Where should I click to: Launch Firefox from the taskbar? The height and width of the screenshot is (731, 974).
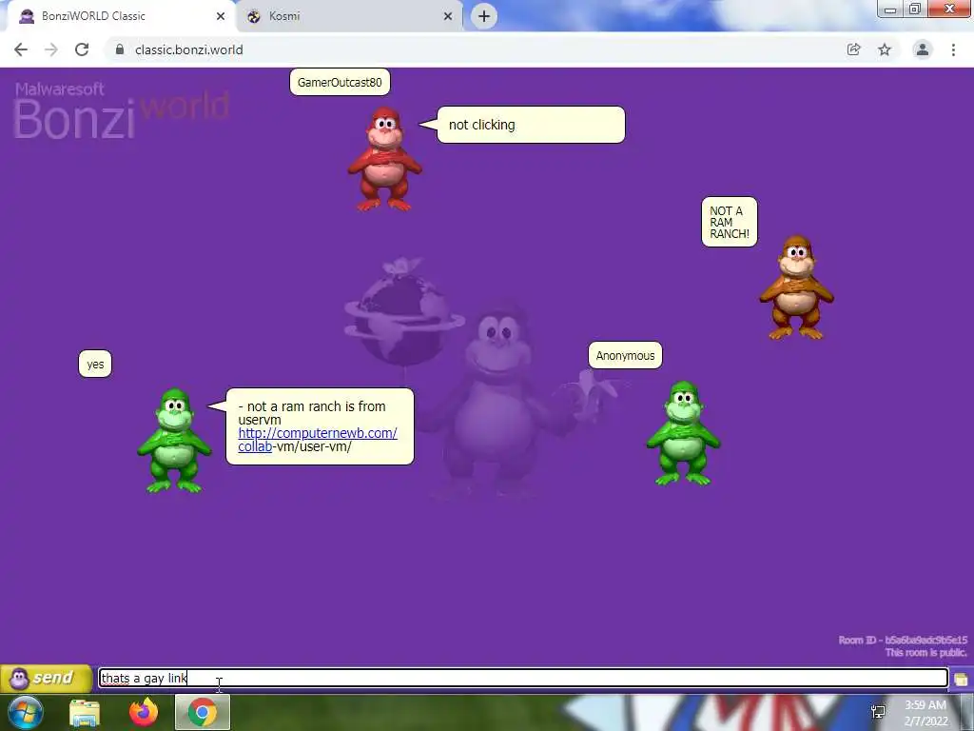[144, 712]
